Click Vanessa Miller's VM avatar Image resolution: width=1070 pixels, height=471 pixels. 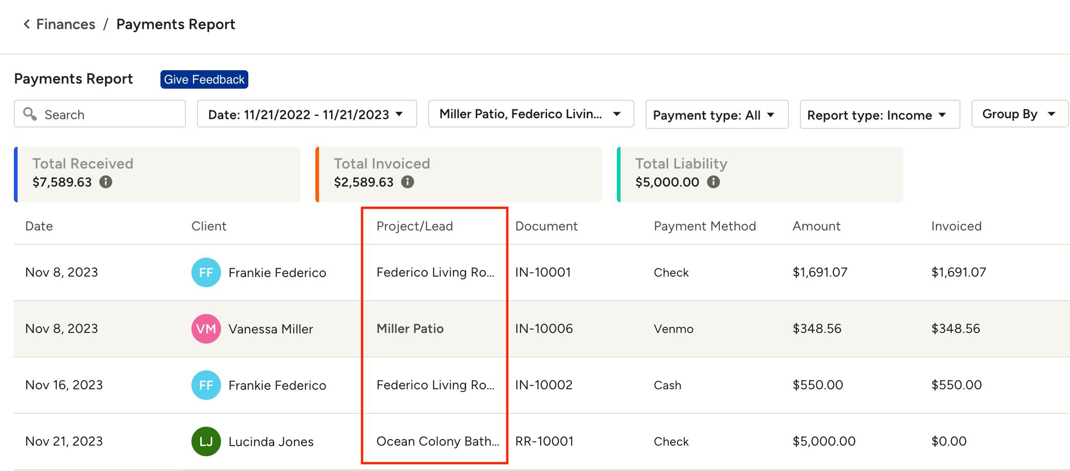205,329
